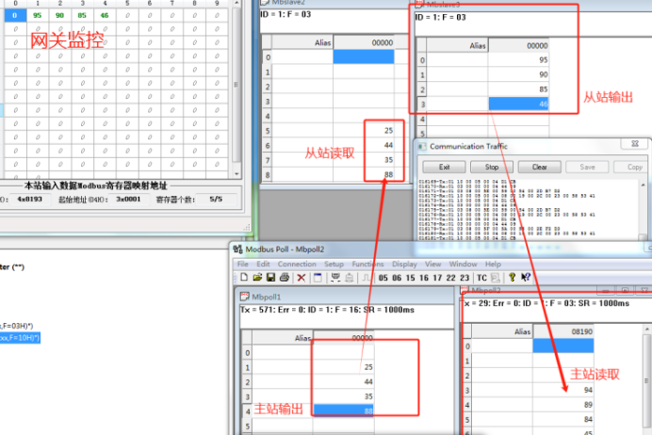The height and width of the screenshot is (435, 652).
Task: Click the red X delete icon
Action: tap(302, 278)
